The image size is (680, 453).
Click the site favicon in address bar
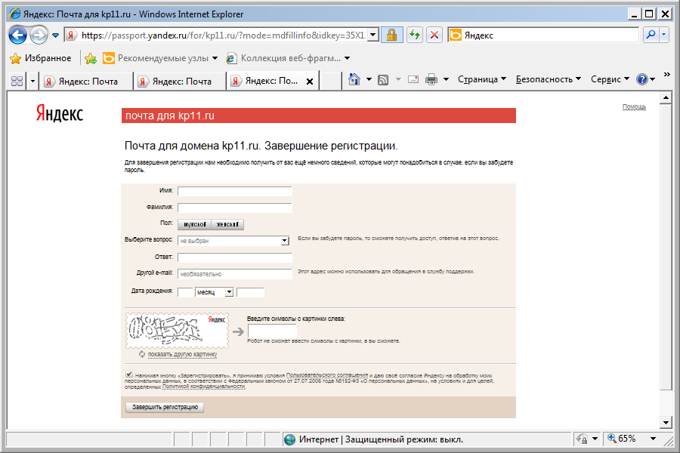pyautogui.click(x=72, y=35)
